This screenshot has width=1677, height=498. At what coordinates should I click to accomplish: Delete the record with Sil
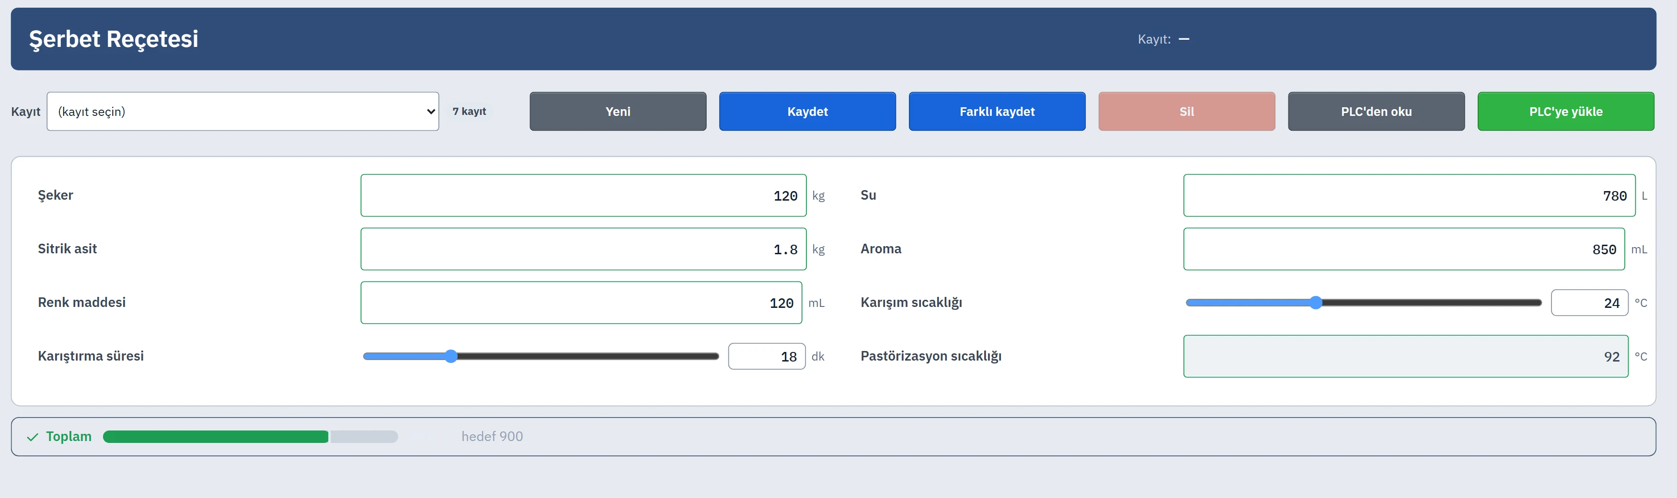pyautogui.click(x=1186, y=111)
